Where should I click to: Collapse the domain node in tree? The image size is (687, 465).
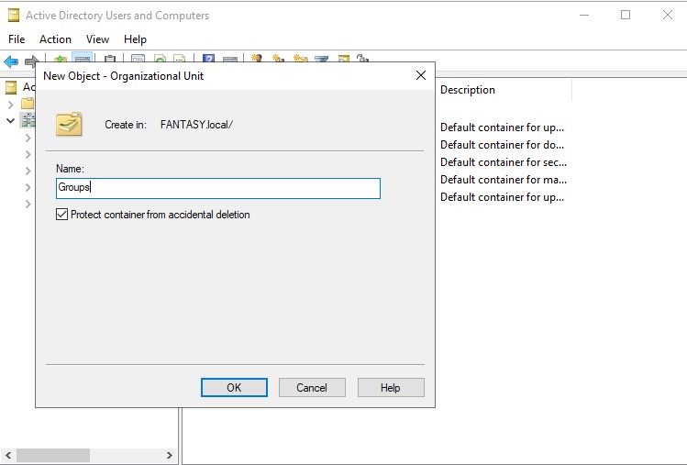[x=10, y=120]
